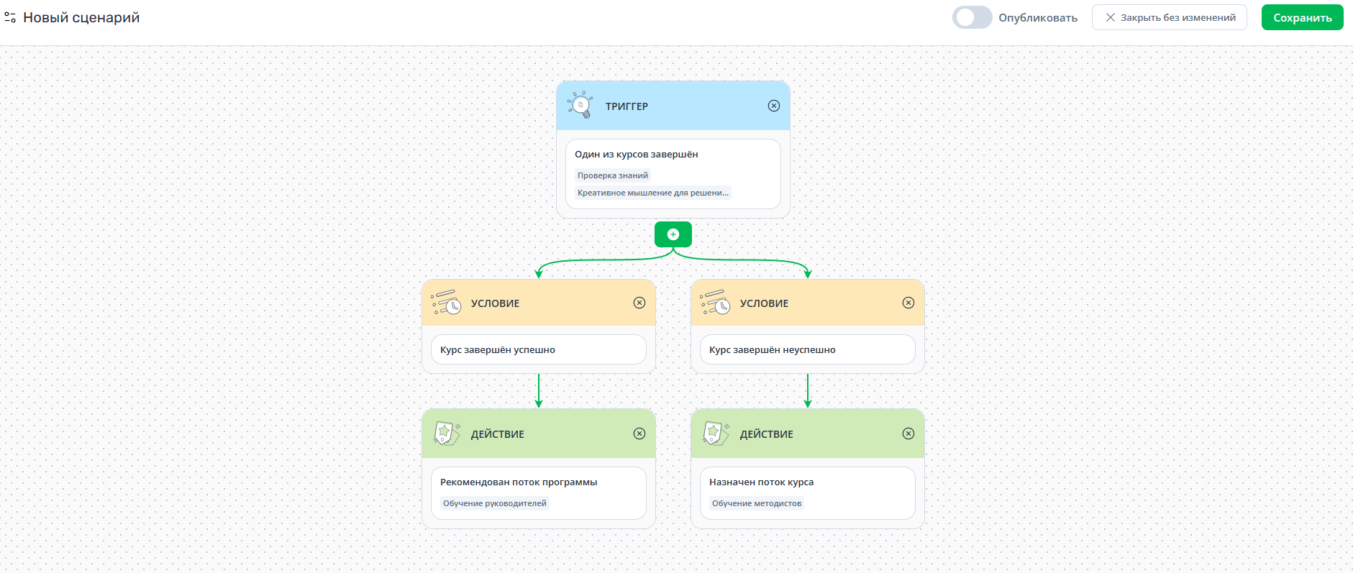Click the right condition clock icon

715,303
